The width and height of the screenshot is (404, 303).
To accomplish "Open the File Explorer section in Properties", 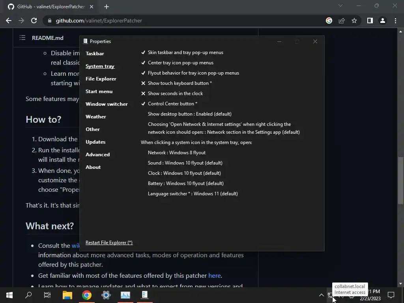I will point(101,79).
